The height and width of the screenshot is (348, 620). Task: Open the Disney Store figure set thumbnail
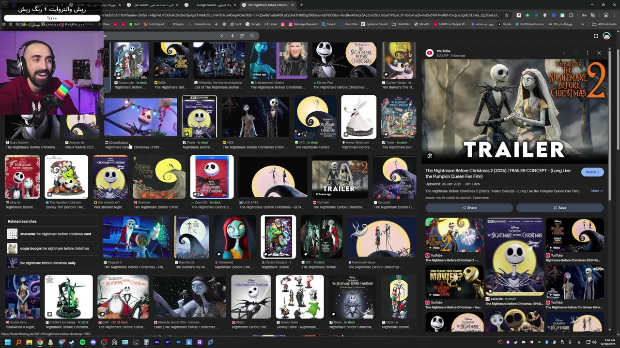(299, 297)
